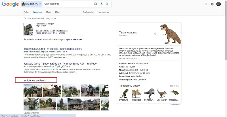227x117 pixels.
Task: Open the hand sculpture similar image
Action: coord(90,90)
